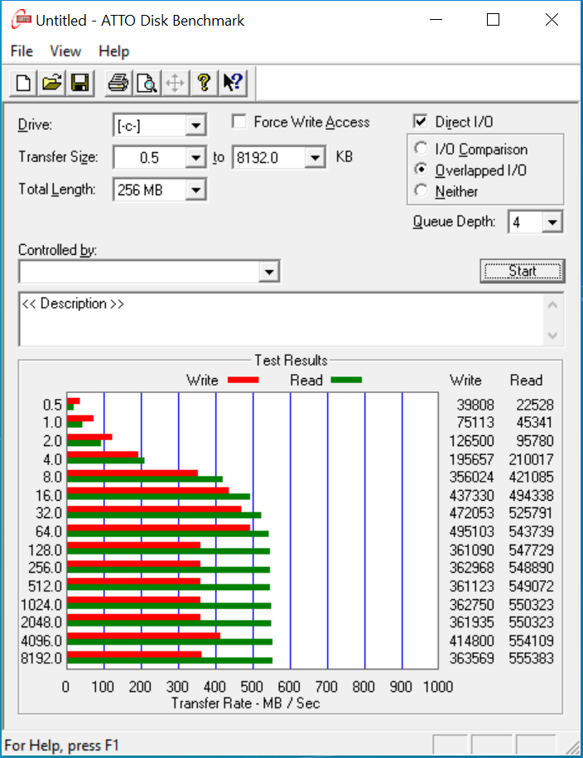The image size is (583, 758).
Task: Click the Write value 414800
Action: (472, 640)
